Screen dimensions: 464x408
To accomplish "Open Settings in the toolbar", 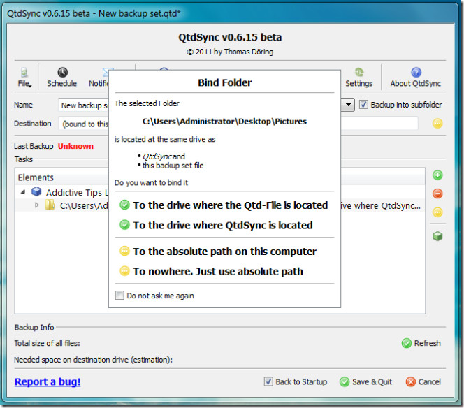I will [x=358, y=78].
